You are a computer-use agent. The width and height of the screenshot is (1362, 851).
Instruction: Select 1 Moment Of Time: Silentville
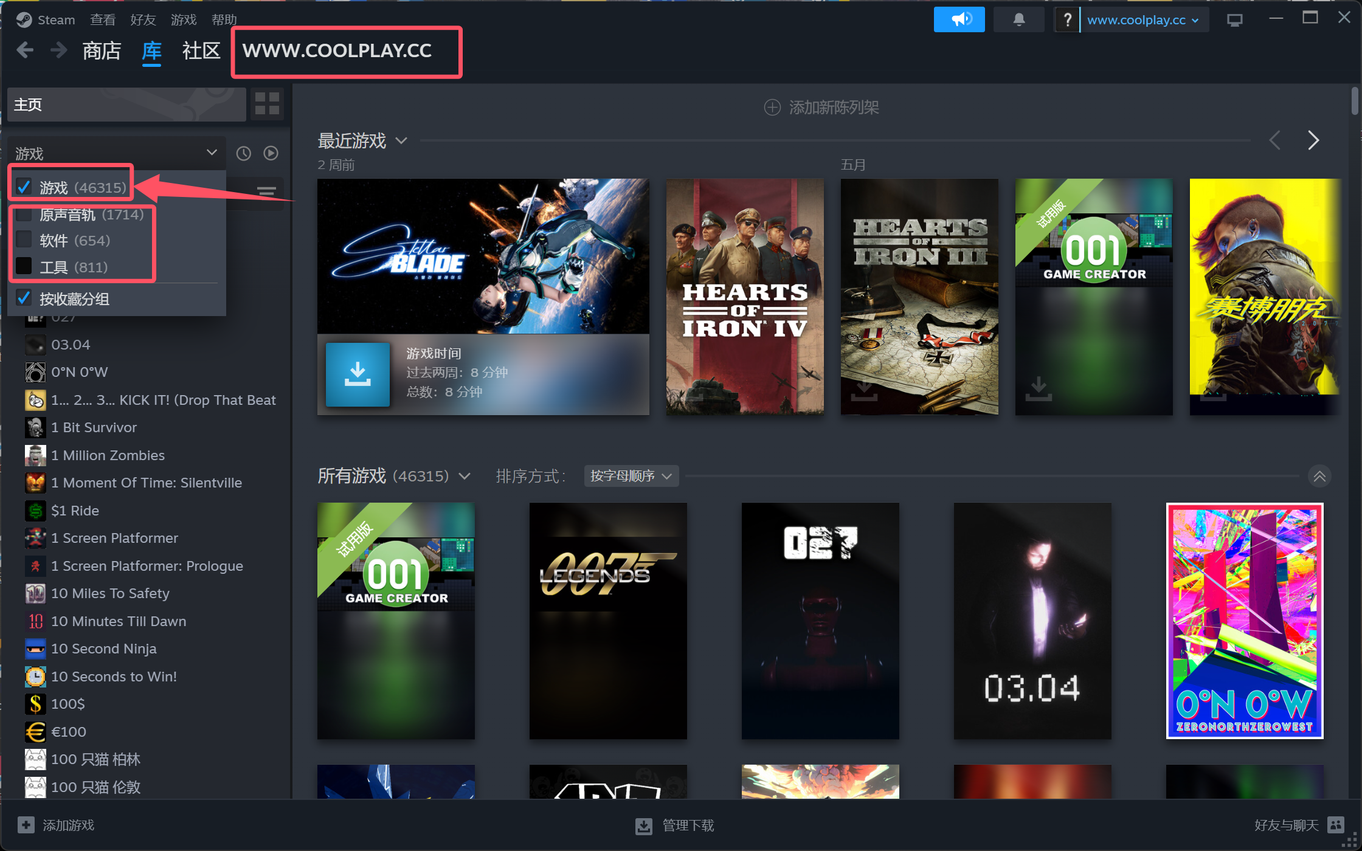(x=147, y=483)
